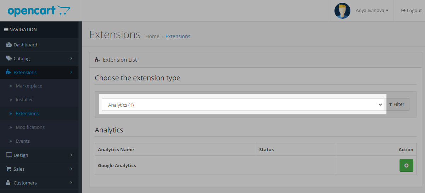Open Installer in sidebar

click(24, 100)
